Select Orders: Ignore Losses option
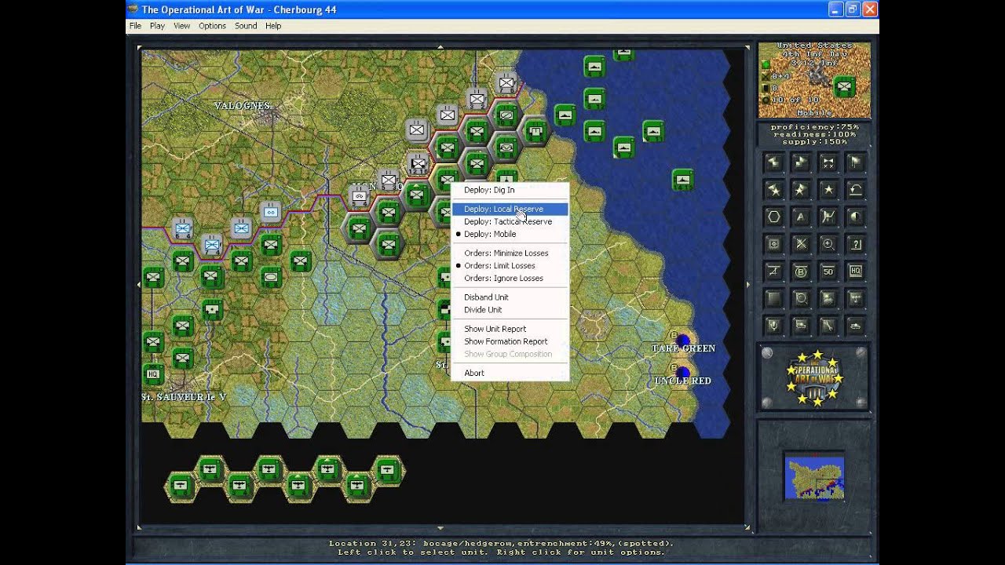Viewport: 1005px width, 565px height. coord(510,278)
